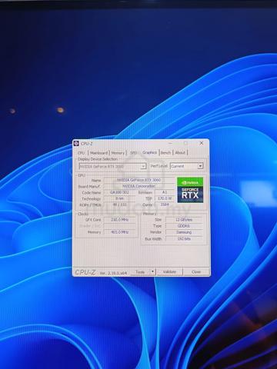Screen dimensions: 277x369
Task: Open the SPD tab
Action: tap(133, 153)
